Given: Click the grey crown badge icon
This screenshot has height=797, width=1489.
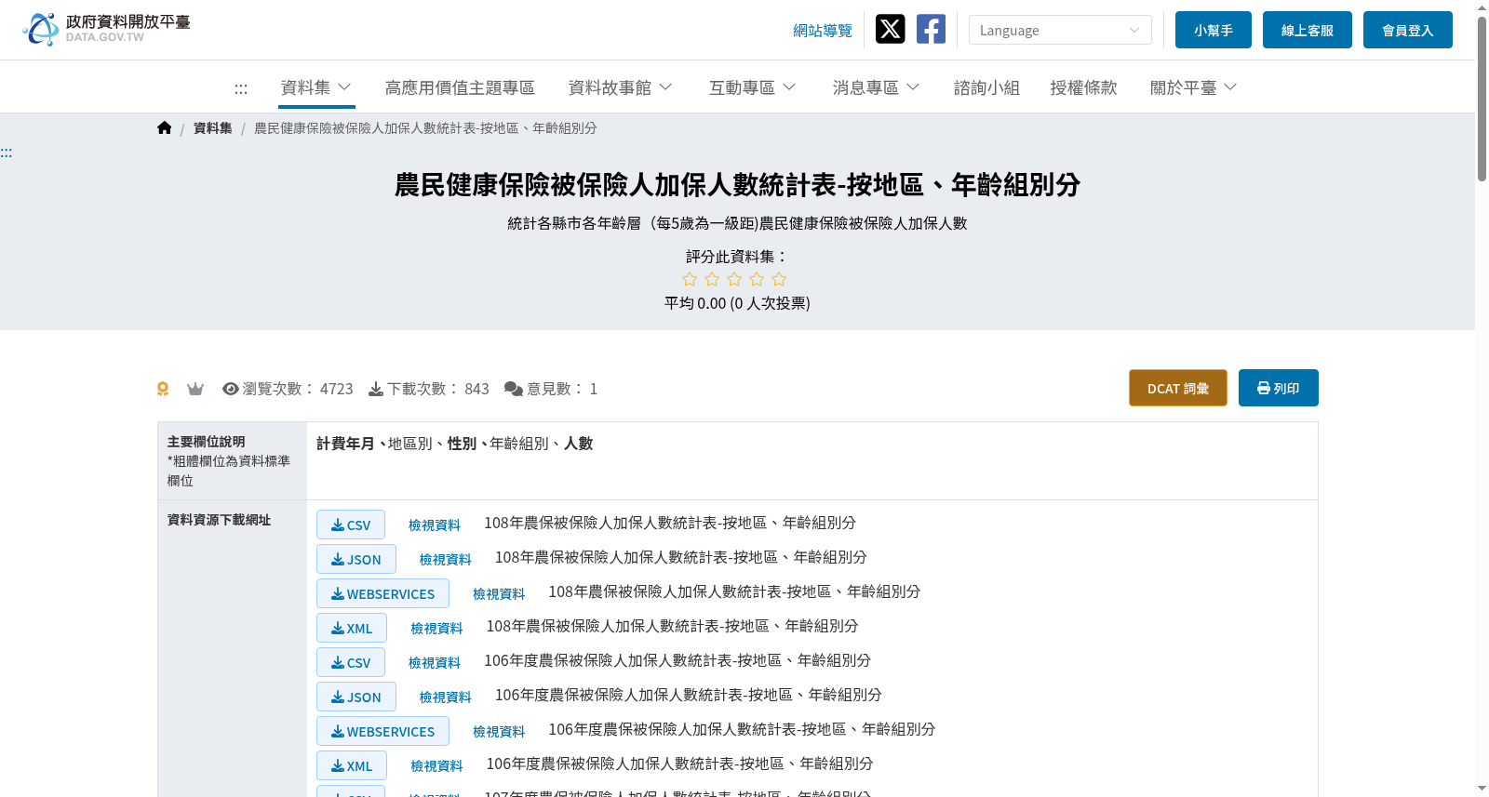Looking at the screenshot, I should pyautogui.click(x=195, y=389).
